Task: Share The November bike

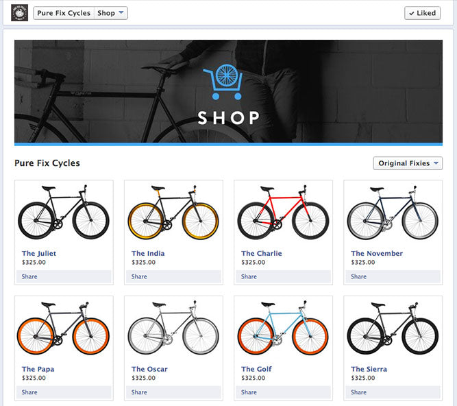Action: (x=358, y=277)
